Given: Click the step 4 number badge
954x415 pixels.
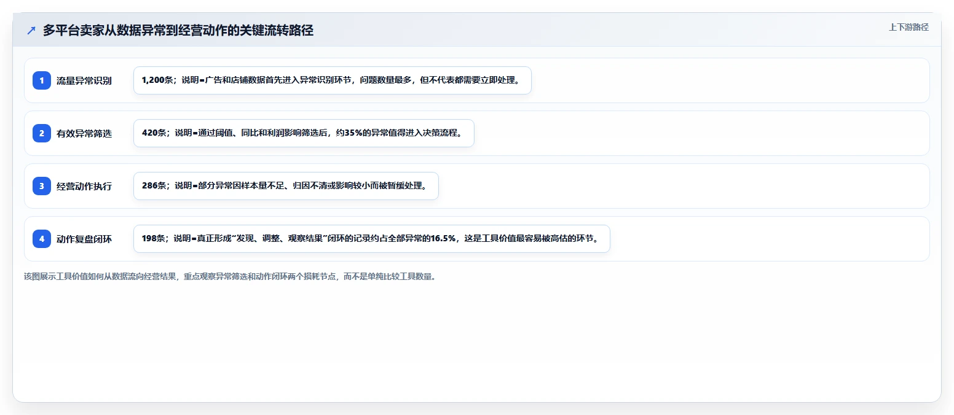Looking at the screenshot, I should (42, 239).
